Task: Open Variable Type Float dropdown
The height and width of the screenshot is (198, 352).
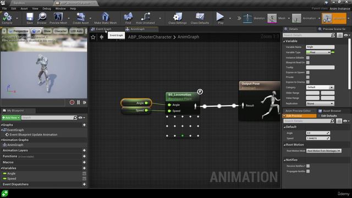Action: [318, 52]
